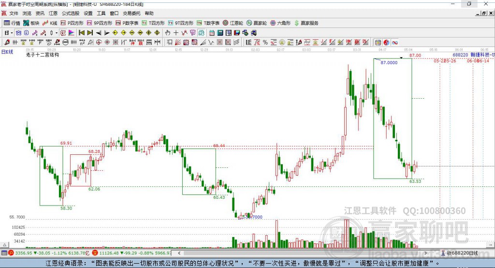The height and width of the screenshot is (268, 495).
Task: Click the black left arrow icon
Action: (99, 33)
